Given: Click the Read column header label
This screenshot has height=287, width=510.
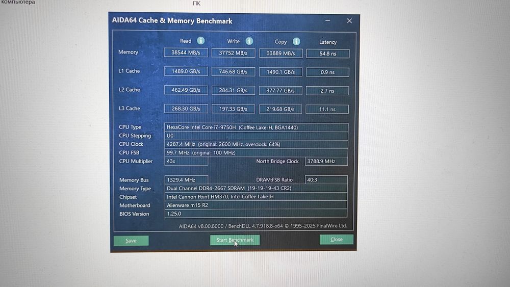Looking at the screenshot, I should coord(186,41).
